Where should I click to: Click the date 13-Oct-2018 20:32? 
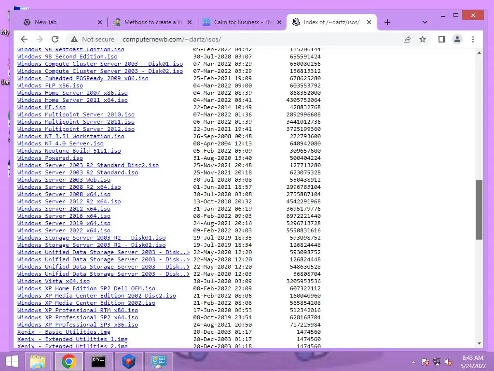pyautogui.click(x=222, y=201)
